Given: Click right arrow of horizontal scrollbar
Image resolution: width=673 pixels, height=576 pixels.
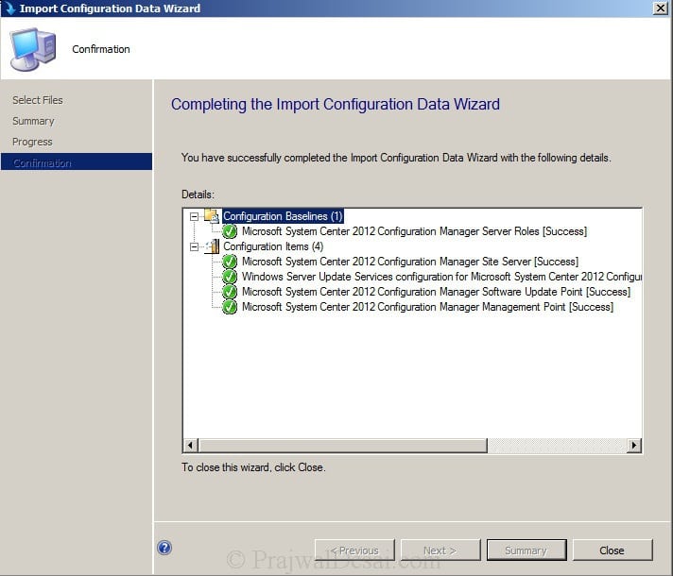Looking at the screenshot, I should point(634,446).
